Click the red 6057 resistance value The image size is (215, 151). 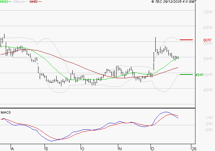point(207,40)
